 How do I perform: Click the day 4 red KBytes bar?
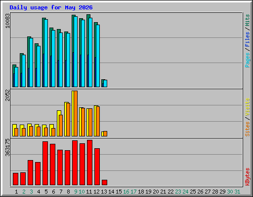click(38, 173)
